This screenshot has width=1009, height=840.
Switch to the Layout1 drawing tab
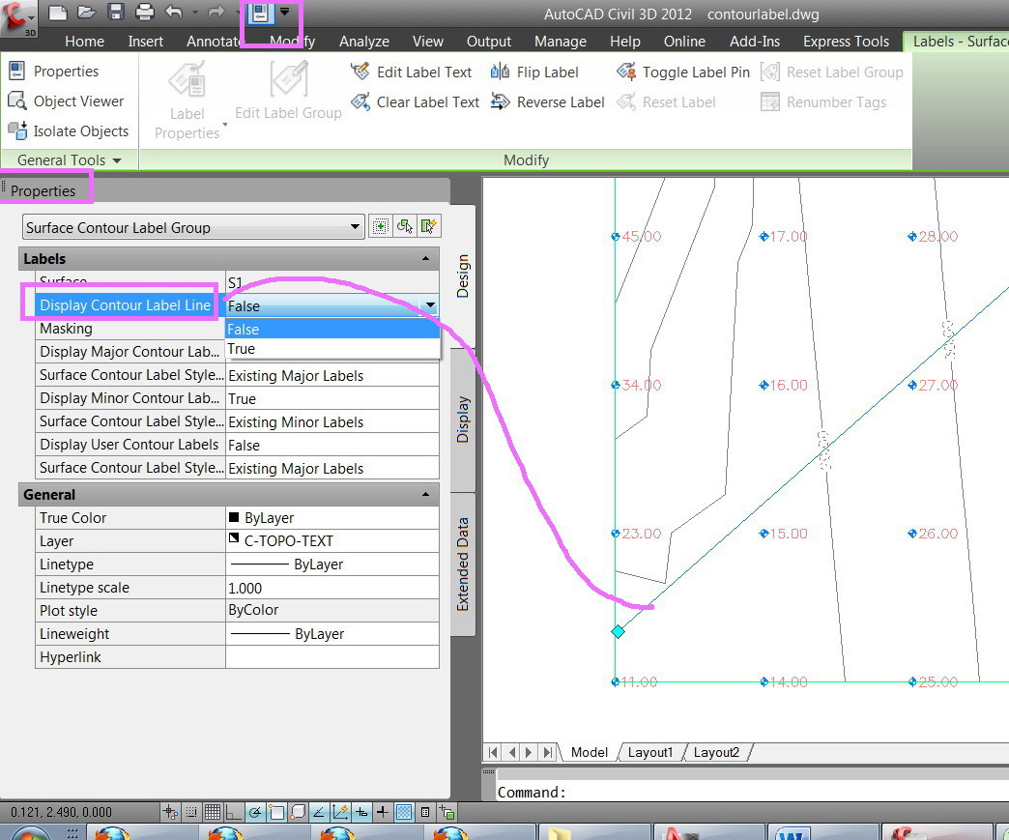[x=650, y=752]
